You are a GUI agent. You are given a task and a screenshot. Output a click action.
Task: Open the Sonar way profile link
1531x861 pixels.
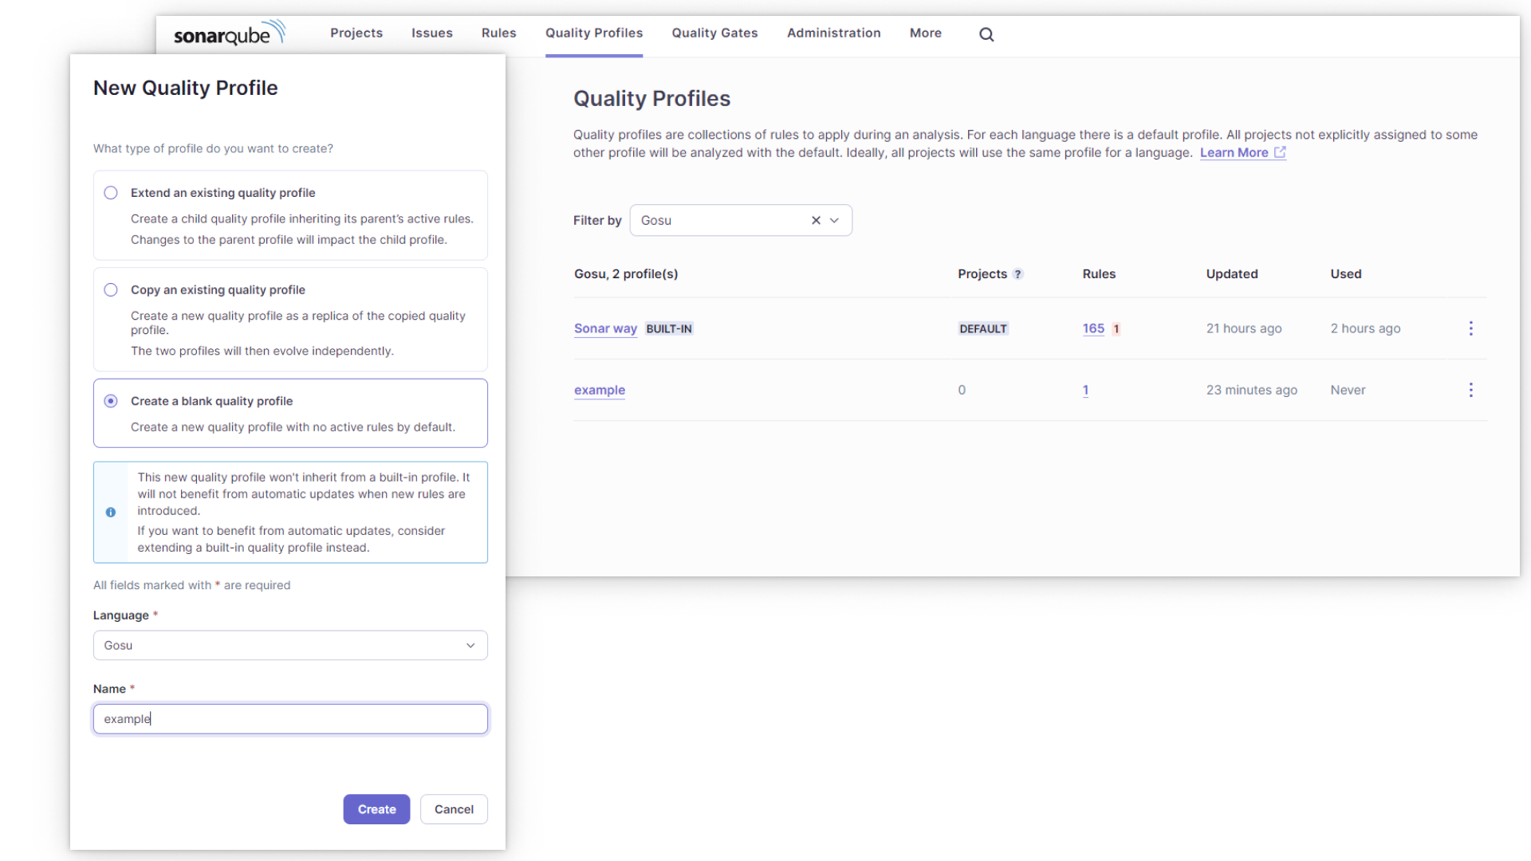605,328
